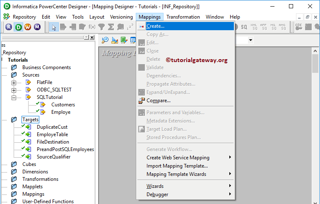Open Workflow Monitor via the purple M icon
The height and width of the screenshot is (204, 320).
(x=37, y=27)
